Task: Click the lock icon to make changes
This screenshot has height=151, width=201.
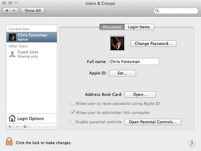Action: click(9, 141)
